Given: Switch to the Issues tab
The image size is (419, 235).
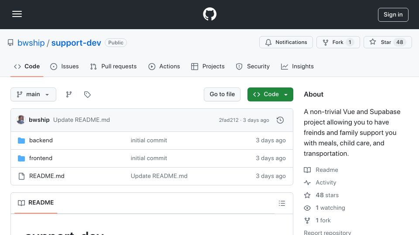Looking at the screenshot, I should [65, 66].
